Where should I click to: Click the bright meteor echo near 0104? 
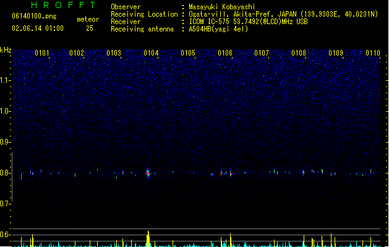[x=148, y=173]
